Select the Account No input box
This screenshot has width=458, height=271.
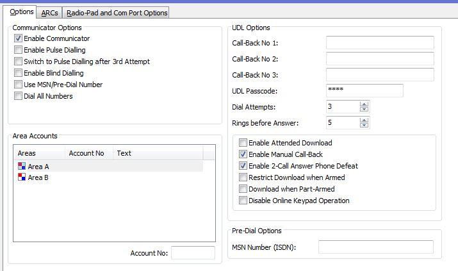pyautogui.click(x=193, y=253)
